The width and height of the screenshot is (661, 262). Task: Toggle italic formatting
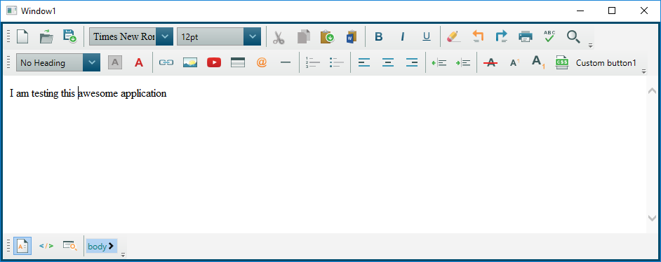[403, 37]
